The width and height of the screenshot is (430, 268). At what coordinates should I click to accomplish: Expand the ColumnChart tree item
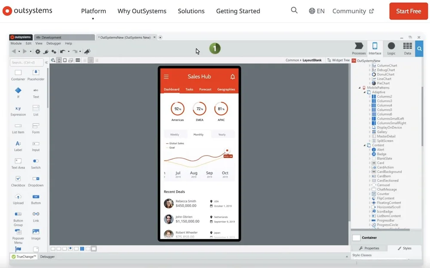(x=370, y=66)
